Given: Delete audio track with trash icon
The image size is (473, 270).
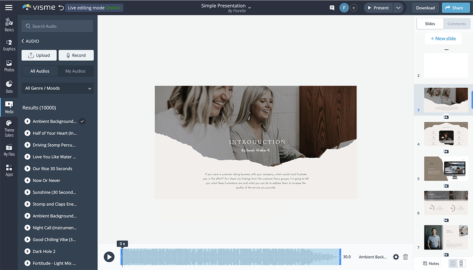Looking at the screenshot, I should tap(406, 257).
